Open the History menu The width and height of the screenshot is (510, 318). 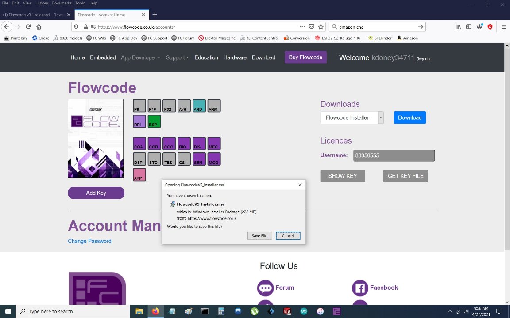42,3
